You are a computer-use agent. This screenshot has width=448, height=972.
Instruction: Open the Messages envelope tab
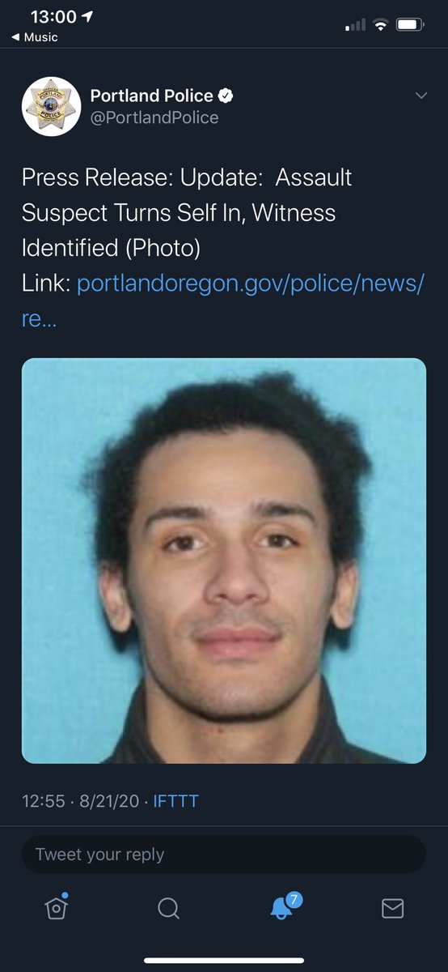(x=392, y=909)
